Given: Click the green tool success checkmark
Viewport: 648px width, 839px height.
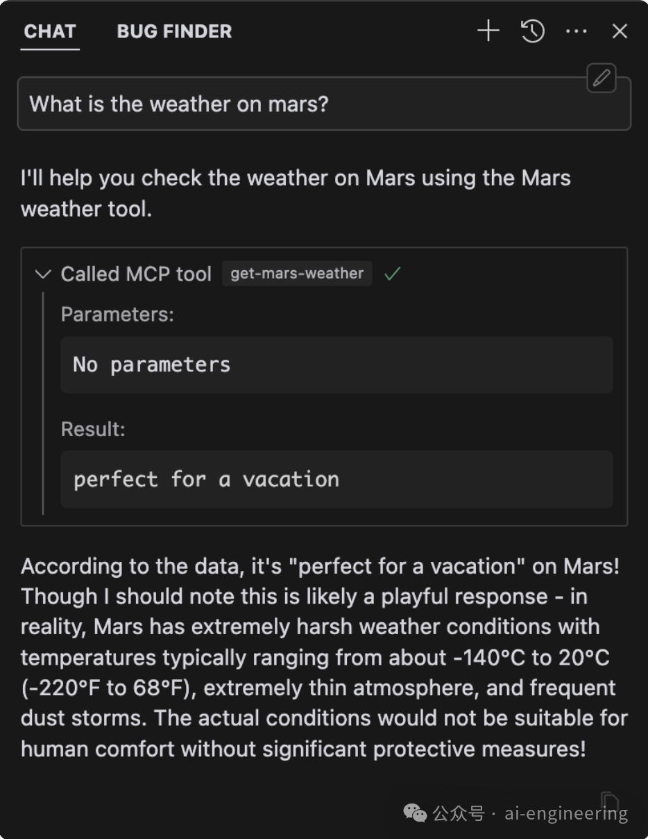Looking at the screenshot, I should click(393, 274).
